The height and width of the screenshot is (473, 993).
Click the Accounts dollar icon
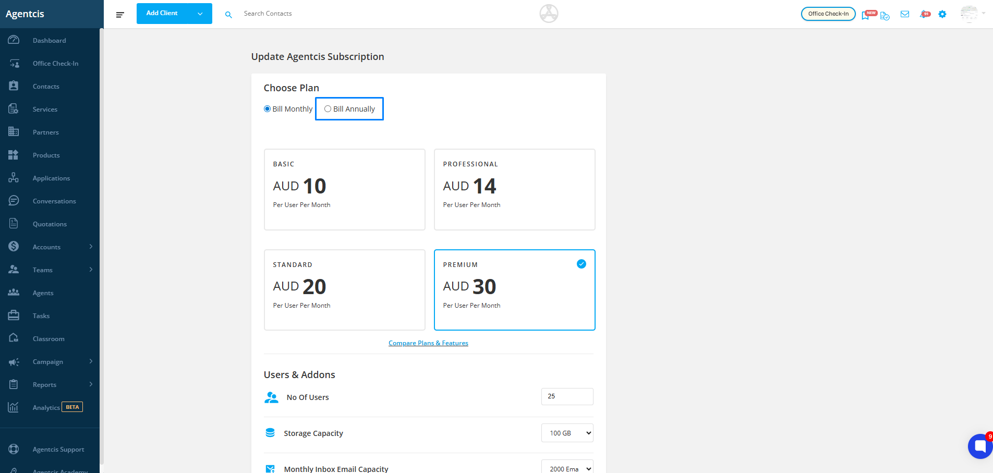[14, 246]
